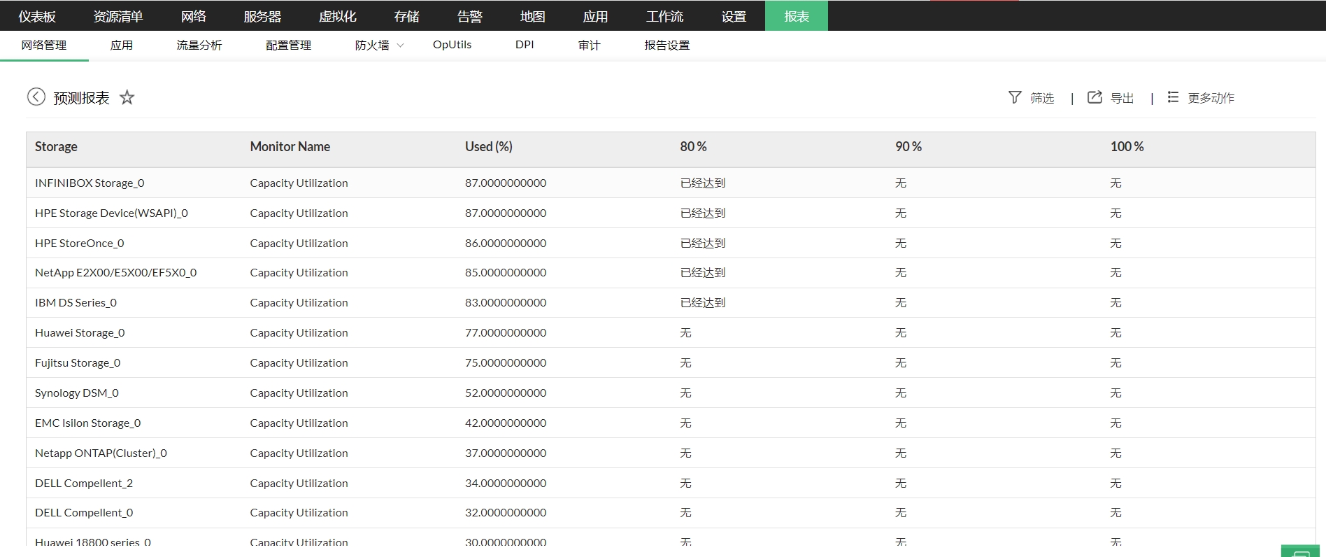
Task: Sort by the Used (%) column header
Action: pos(489,147)
